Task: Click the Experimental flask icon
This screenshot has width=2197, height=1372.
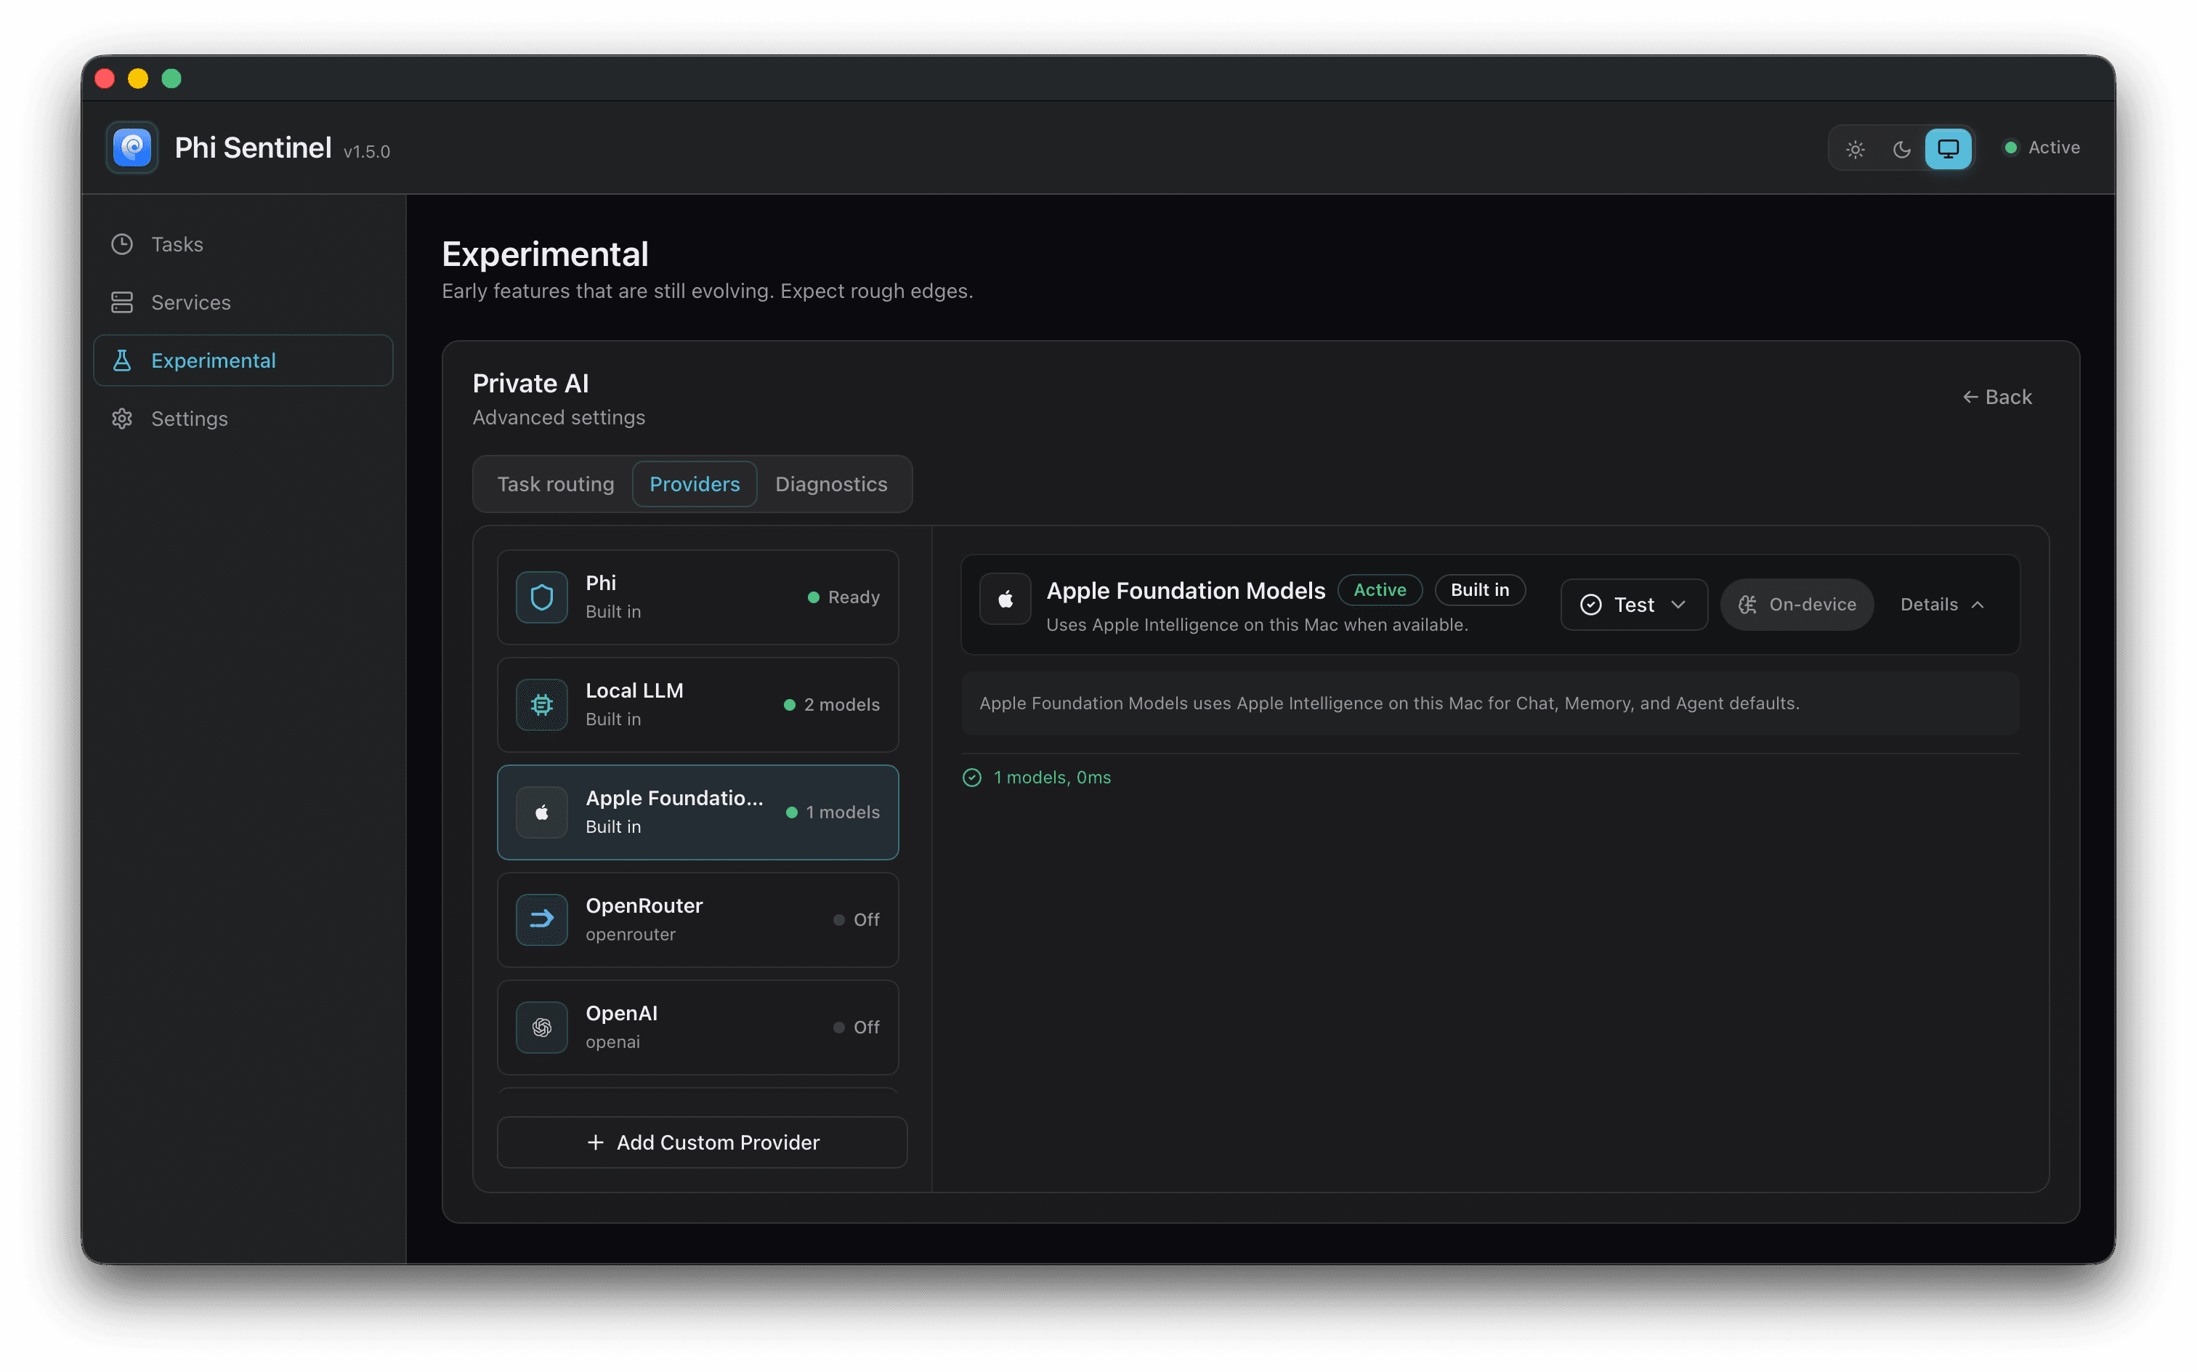Action: [x=123, y=360]
